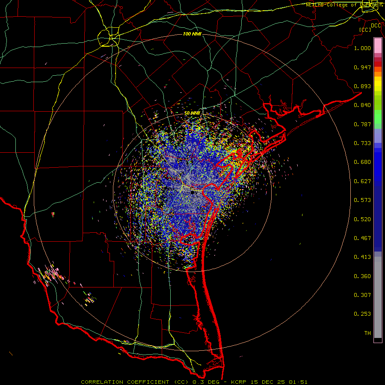The height and width of the screenshot is (385, 385).
Task: Click the KCRP radar site center dot
Action: click(192, 193)
